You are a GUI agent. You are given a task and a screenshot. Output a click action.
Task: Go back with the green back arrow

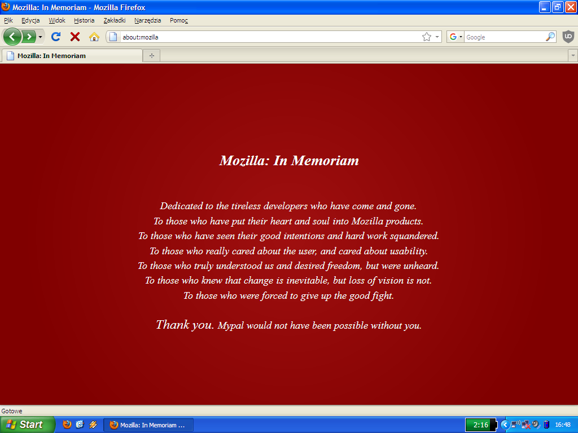12,37
